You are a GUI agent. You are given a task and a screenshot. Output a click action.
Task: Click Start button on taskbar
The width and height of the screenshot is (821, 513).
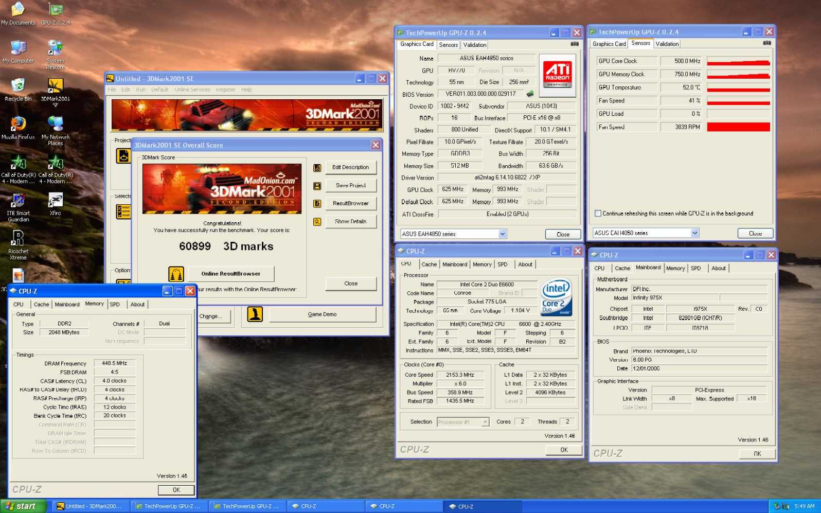click(x=23, y=506)
